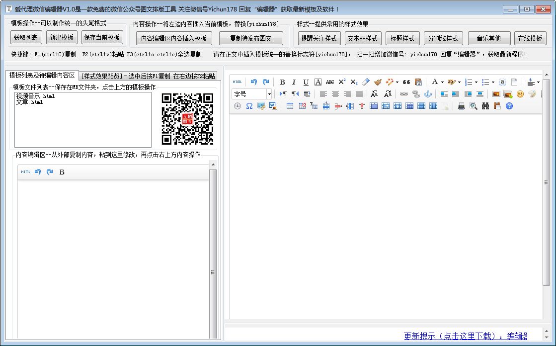This screenshot has width=556, height=346.
Task: Expand the auto-typeset magic wand arrow
Action: pos(397,83)
